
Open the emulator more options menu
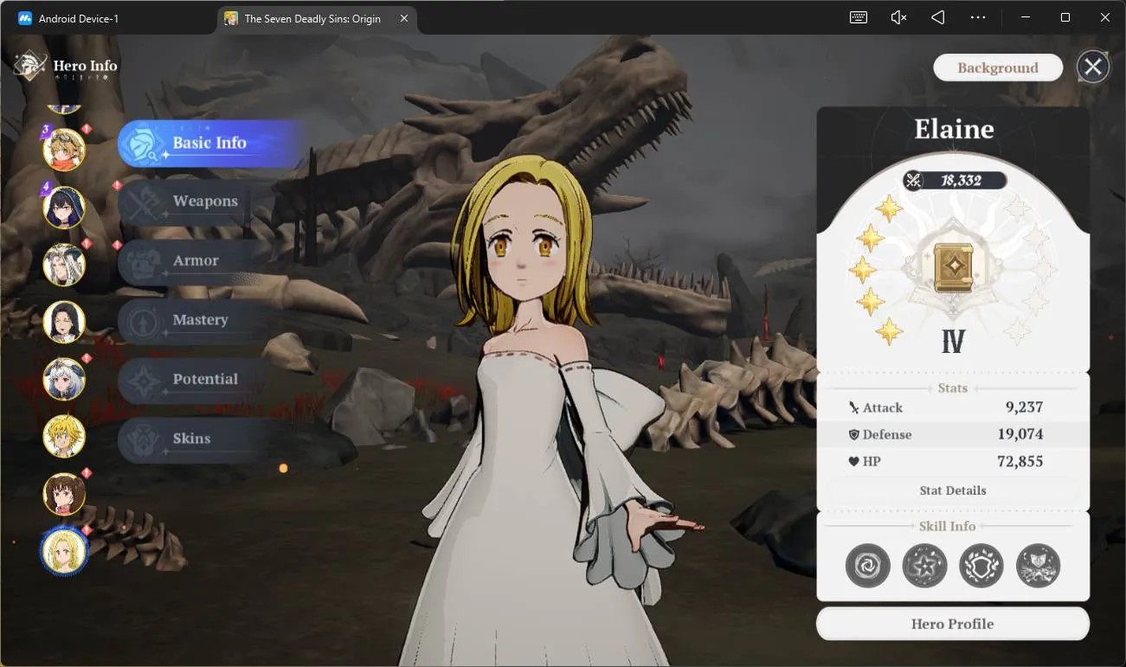978,17
